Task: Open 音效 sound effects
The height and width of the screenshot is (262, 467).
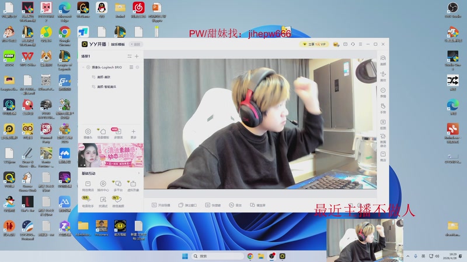Action: click(x=235, y=206)
